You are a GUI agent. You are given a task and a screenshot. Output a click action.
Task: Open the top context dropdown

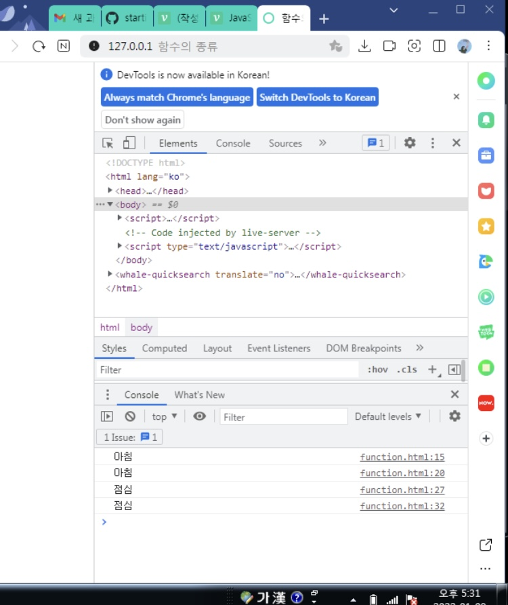click(x=164, y=416)
